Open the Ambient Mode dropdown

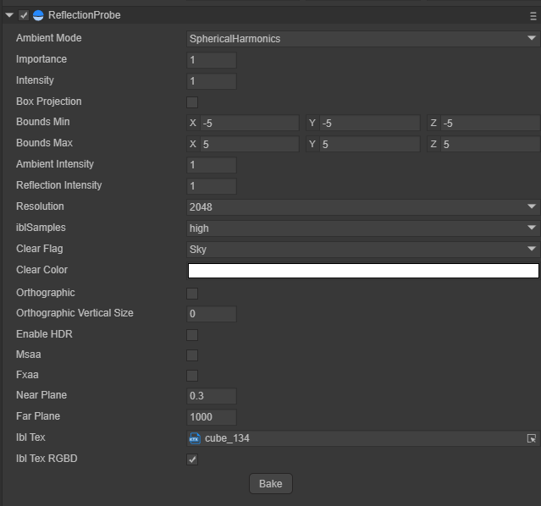point(362,39)
